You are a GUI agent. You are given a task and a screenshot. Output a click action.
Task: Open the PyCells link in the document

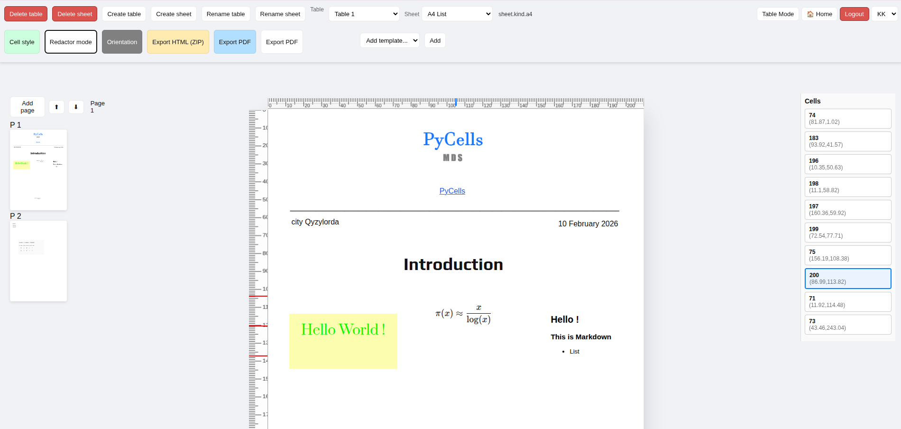click(452, 191)
